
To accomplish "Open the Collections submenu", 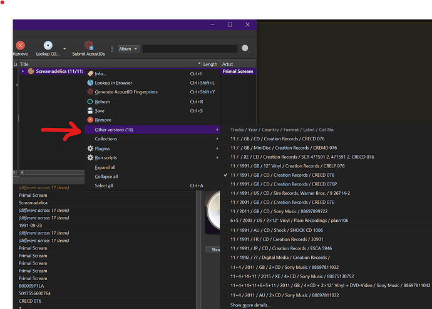I will coord(106,139).
